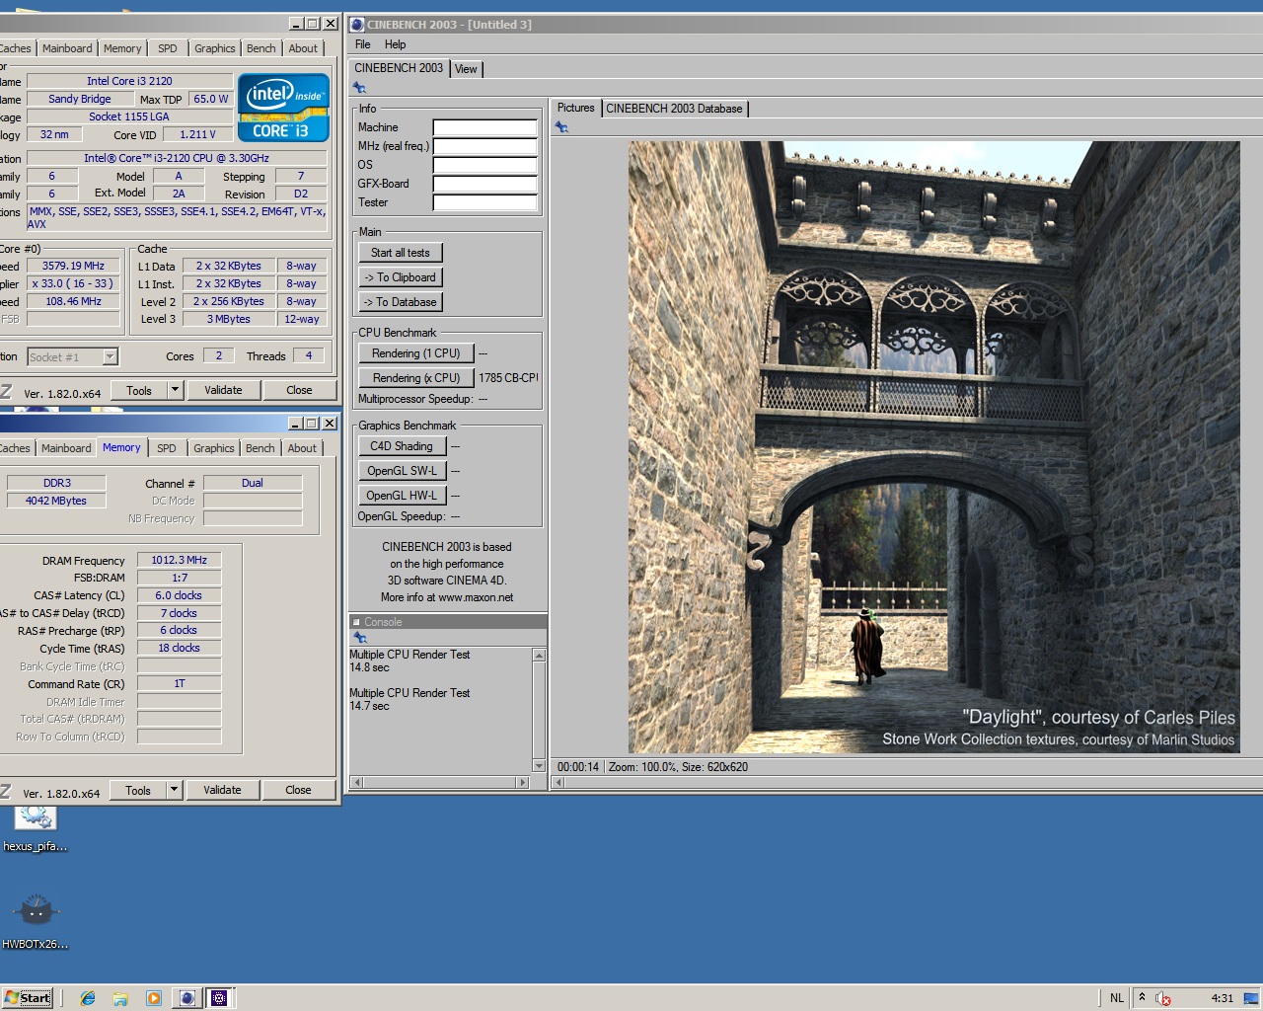
Task: Switch to the CPU-Z taskbar button
Action: 219,997
